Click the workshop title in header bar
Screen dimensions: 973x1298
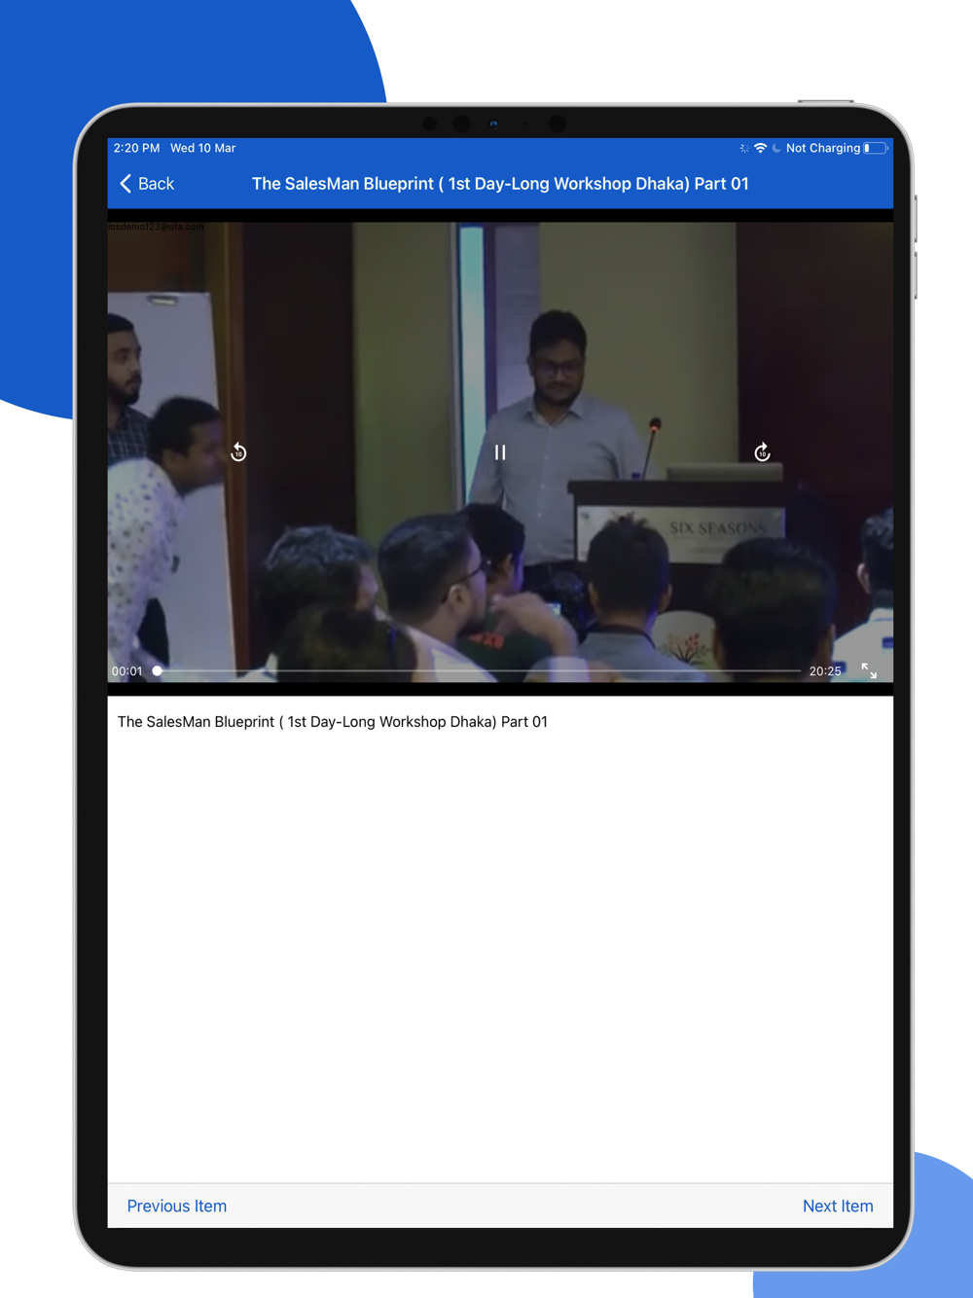tap(500, 184)
